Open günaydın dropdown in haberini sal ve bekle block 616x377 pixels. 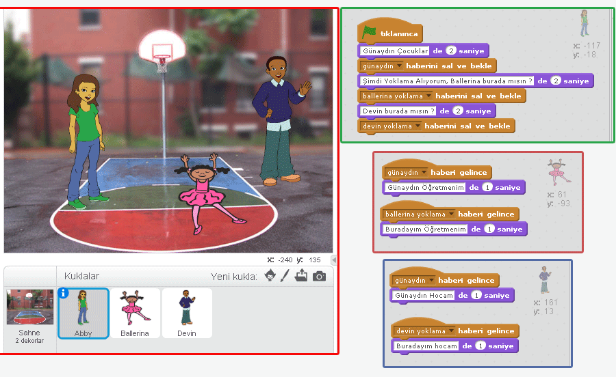pyautogui.click(x=399, y=66)
